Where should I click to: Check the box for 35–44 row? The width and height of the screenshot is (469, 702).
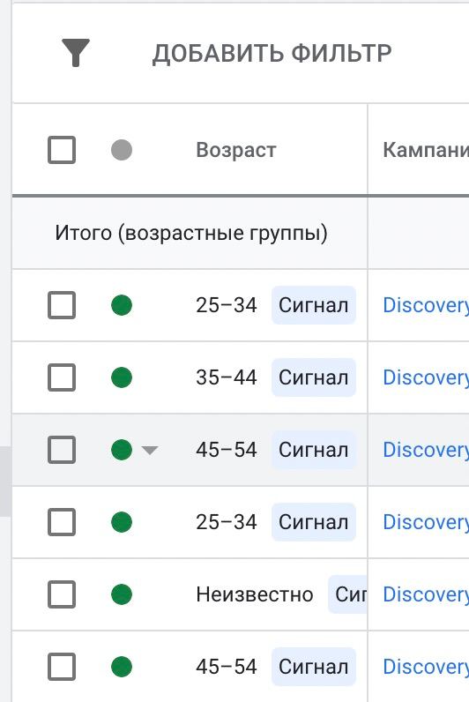pyautogui.click(x=62, y=377)
